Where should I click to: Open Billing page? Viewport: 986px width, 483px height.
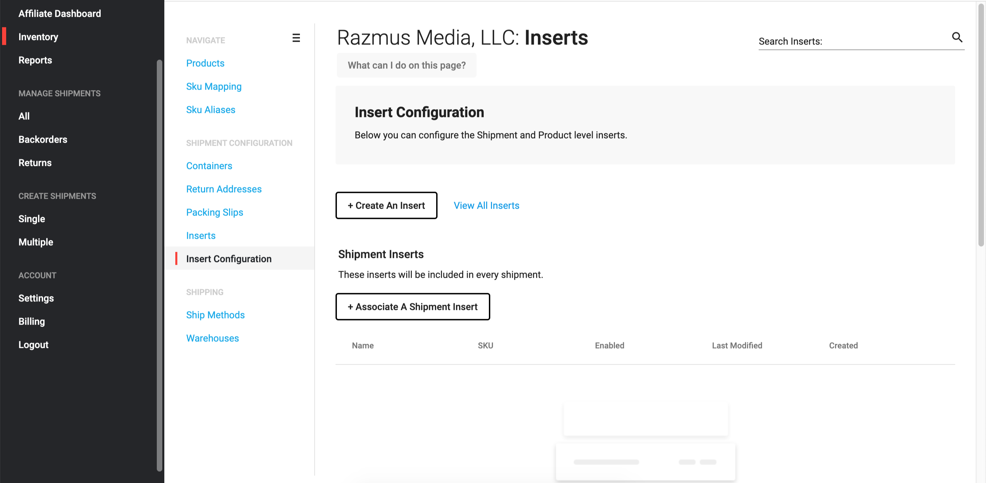click(x=32, y=322)
